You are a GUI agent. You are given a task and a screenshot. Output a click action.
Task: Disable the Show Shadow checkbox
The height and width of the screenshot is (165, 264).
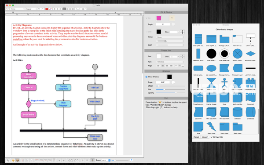(x=147, y=77)
